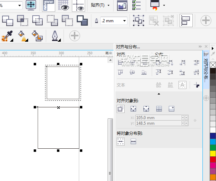216x181 pixels.
Task: Select the Interactive Fill bucket tool
Action: (x=22, y=35)
